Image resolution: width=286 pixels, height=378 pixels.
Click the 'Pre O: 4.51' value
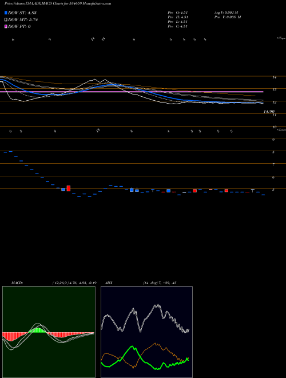(178, 13)
